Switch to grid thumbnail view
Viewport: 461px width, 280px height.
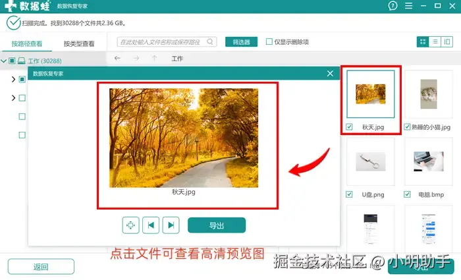423,42
